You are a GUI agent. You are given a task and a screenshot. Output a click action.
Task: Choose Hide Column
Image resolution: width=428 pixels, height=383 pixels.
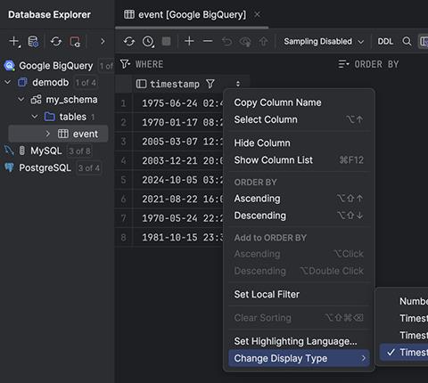click(x=299, y=143)
